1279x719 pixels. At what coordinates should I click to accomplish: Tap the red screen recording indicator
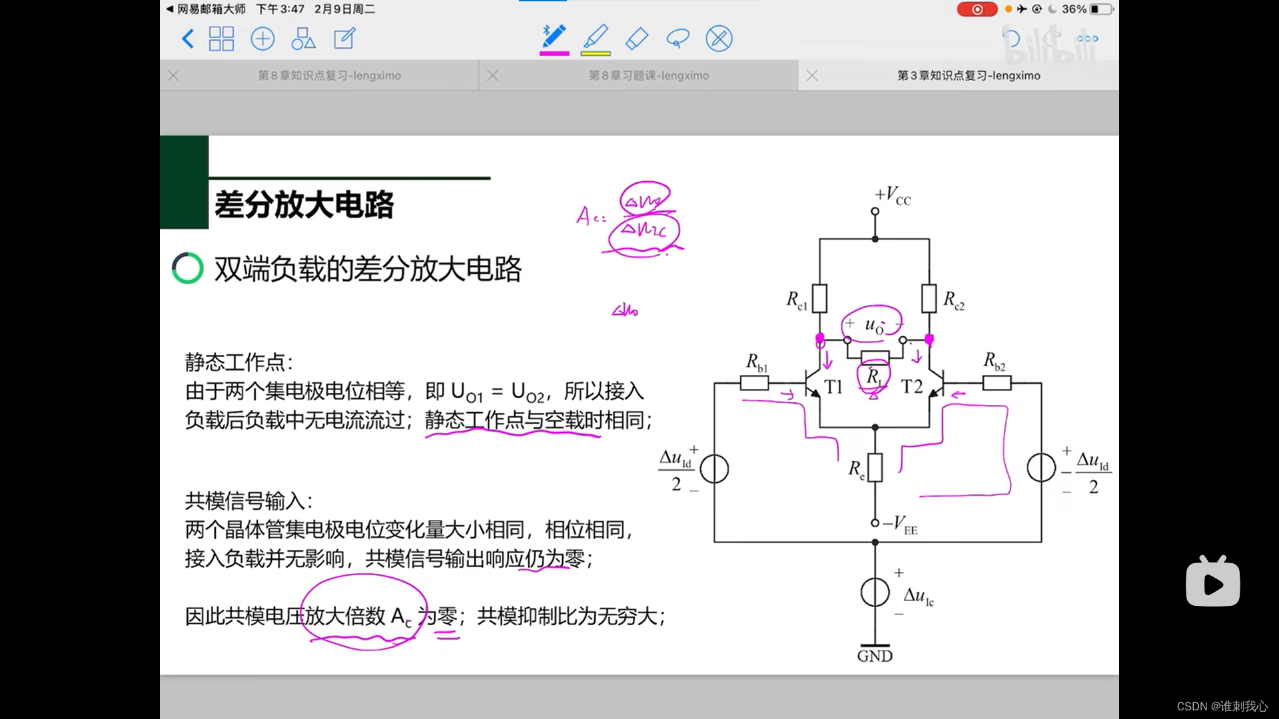pyautogui.click(x=977, y=9)
